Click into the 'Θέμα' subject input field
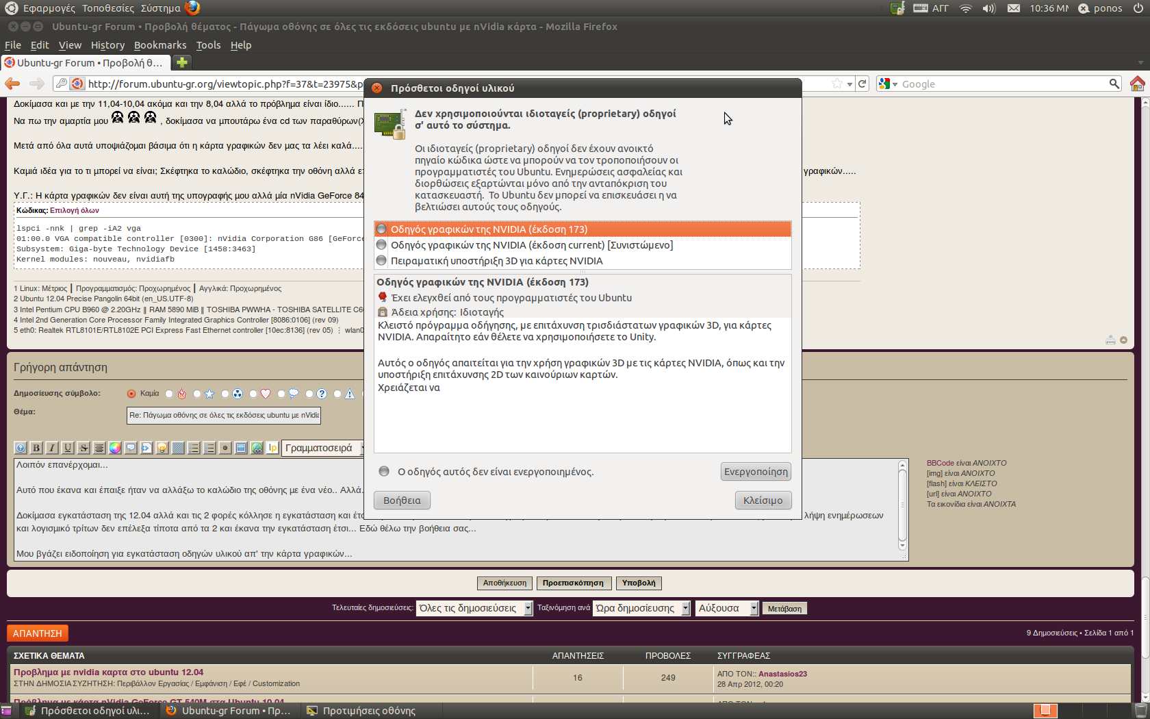Image resolution: width=1150 pixels, height=719 pixels. click(x=224, y=415)
